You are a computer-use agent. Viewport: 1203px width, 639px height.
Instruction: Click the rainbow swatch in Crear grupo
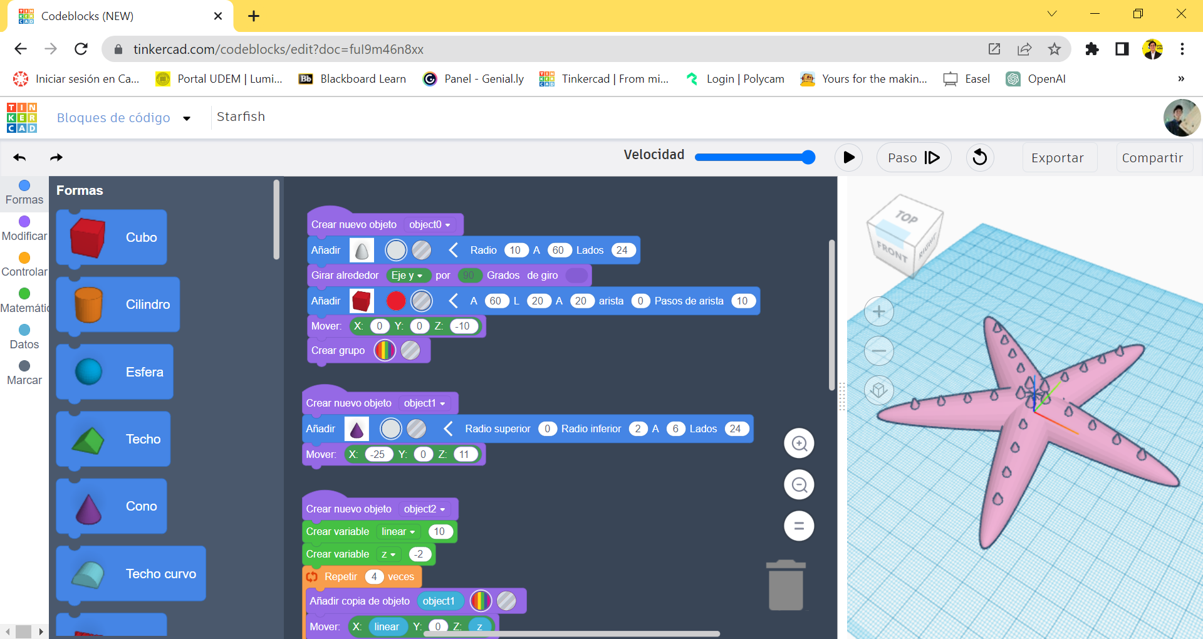[384, 350]
